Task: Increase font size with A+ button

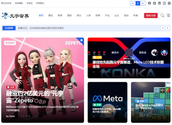Action: click(143, 3)
